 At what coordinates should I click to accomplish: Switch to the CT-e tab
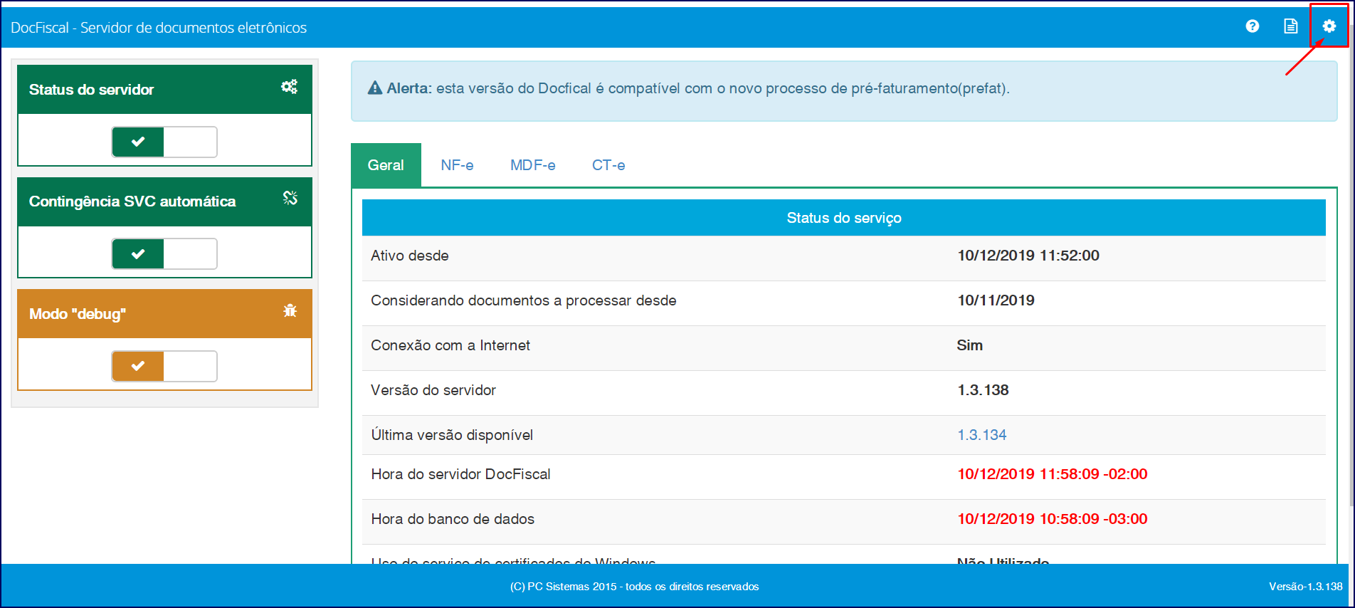point(608,165)
